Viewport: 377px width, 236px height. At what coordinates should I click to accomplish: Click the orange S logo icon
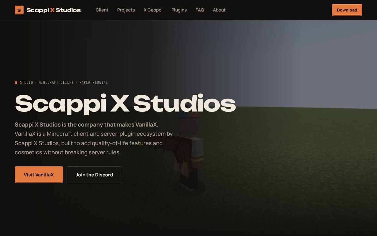click(19, 10)
